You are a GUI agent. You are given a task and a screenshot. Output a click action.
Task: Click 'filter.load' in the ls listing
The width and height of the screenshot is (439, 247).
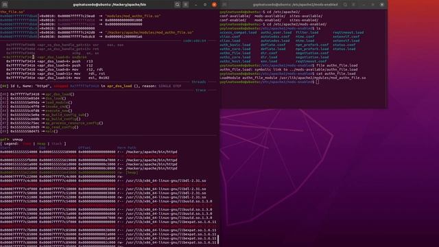[307, 32]
